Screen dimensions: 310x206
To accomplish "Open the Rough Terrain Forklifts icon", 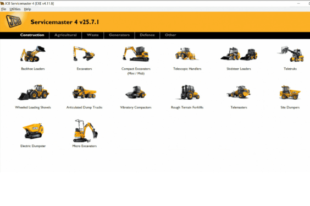I will point(187,92).
